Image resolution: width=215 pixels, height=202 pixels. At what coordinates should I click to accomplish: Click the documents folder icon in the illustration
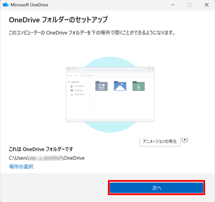pos(101,86)
